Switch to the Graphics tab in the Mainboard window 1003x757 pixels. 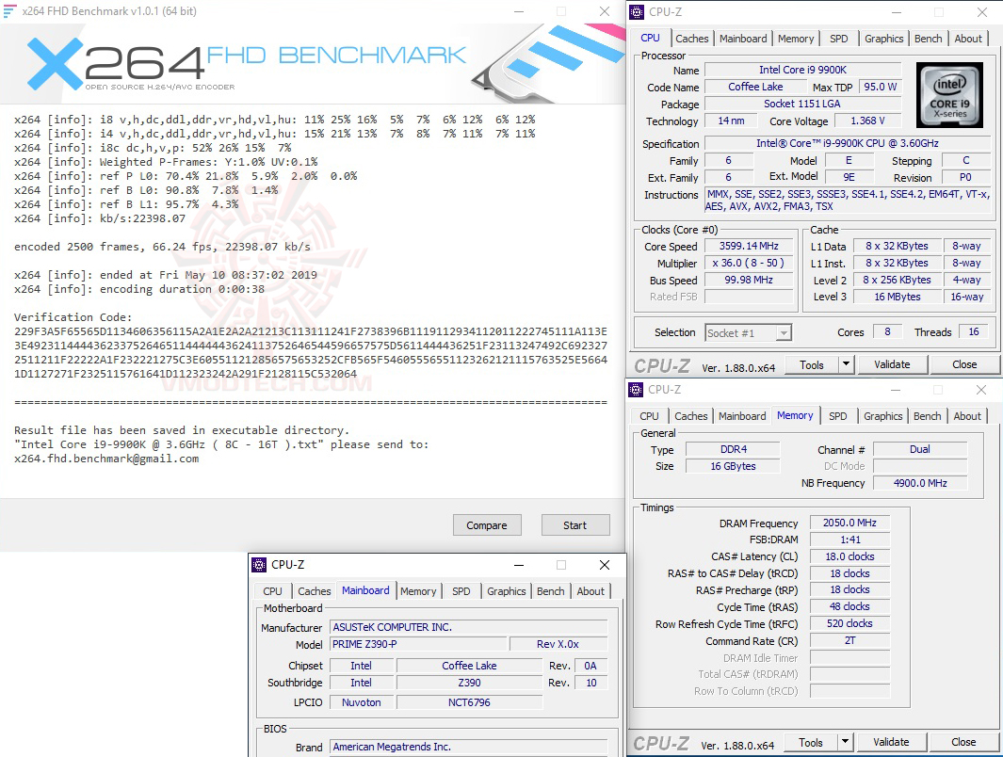[x=506, y=591]
